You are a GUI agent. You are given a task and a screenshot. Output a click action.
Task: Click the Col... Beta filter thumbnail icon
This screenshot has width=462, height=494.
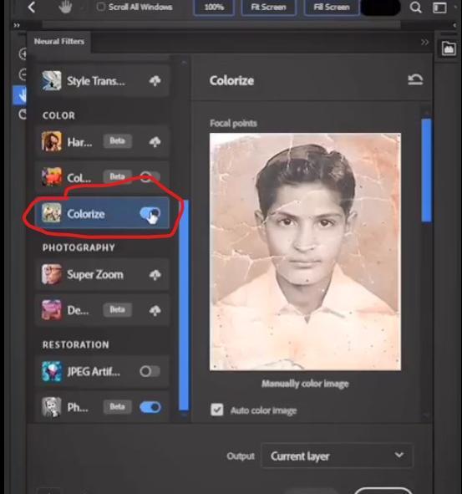(52, 176)
